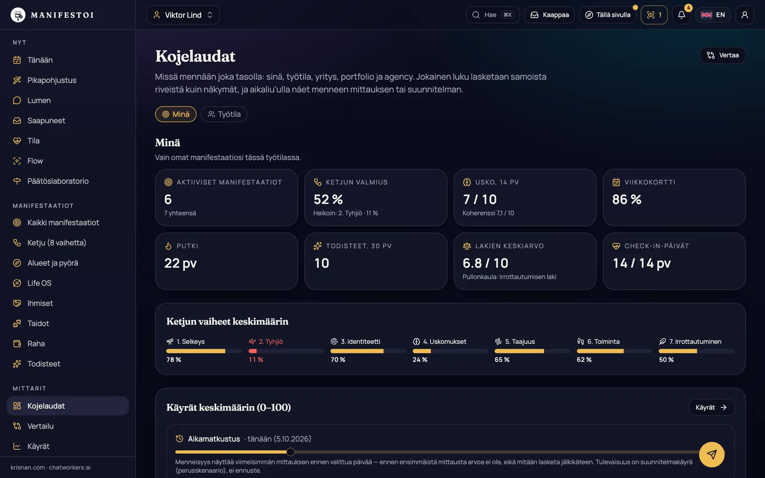This screenshot has width=765, height=478.
Task: Open the Saapuneet inbox
Action: click(x=67, y=120)
